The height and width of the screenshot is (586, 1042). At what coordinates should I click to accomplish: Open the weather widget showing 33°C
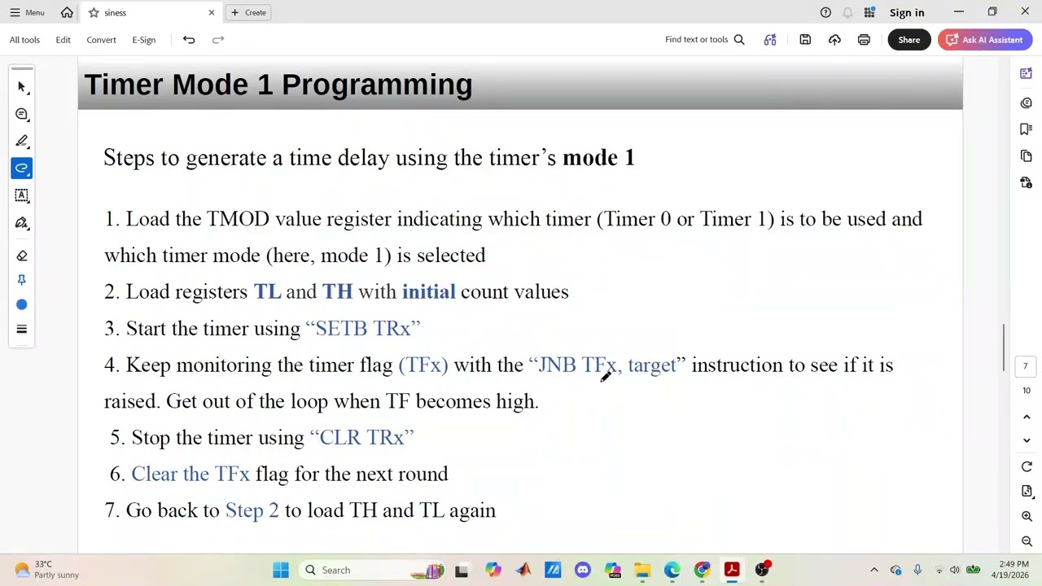click(46, 570)
